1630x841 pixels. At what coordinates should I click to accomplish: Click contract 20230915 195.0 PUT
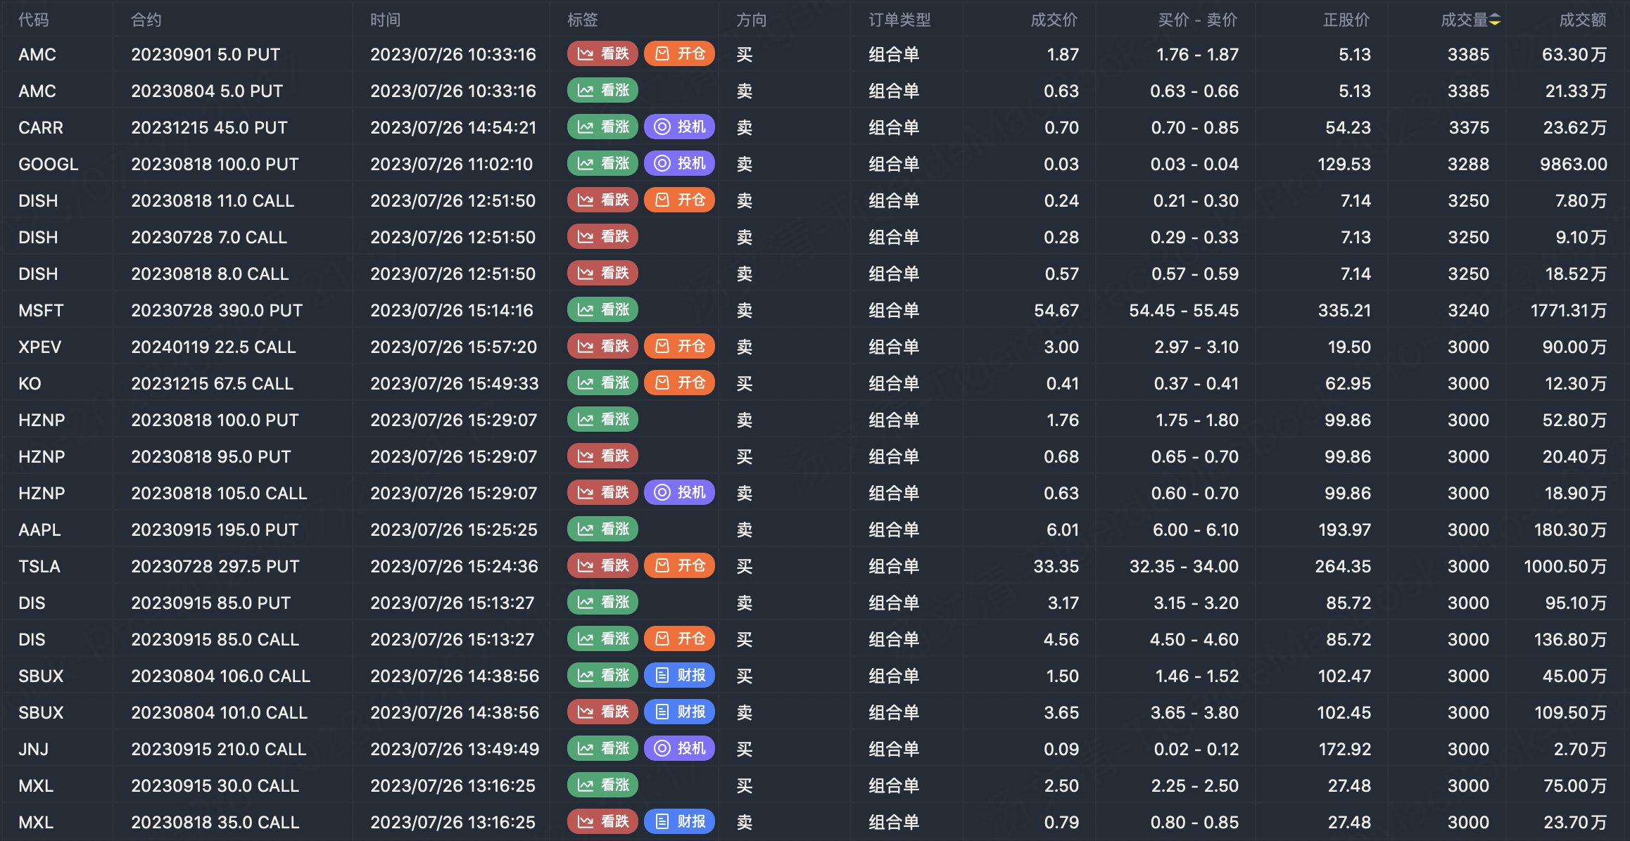tap(215, 529)
